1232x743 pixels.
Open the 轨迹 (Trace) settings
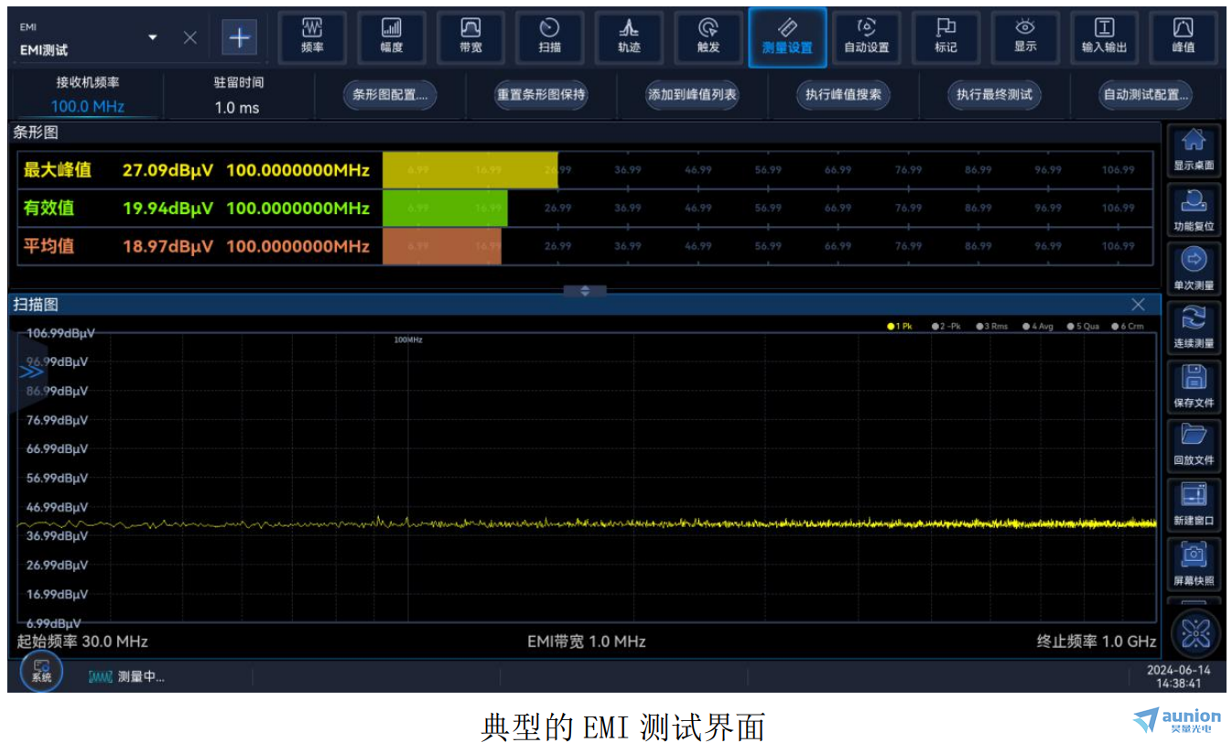pyautogui.click(x=629, y=37)
